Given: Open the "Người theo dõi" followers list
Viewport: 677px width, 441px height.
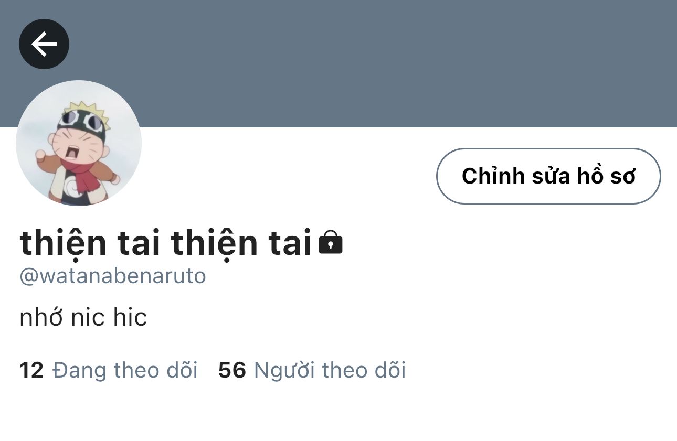Looking at the screenshot, I should (312, 370).
